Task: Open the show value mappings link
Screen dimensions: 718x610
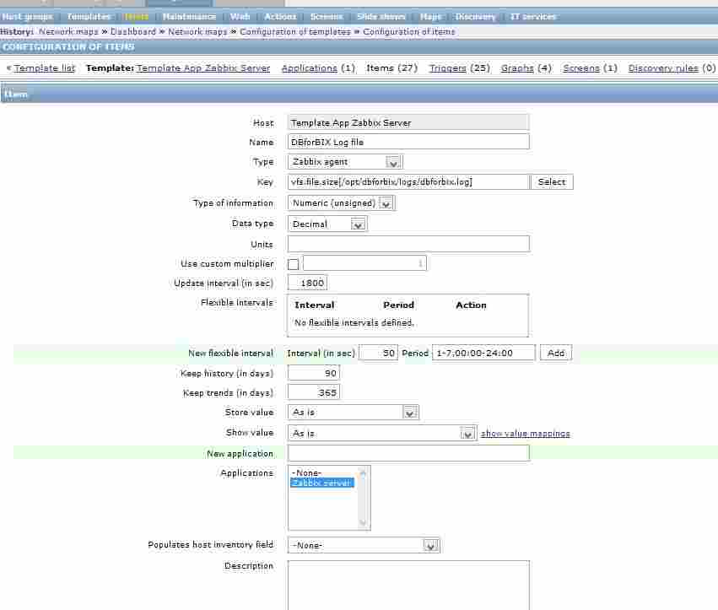Action: point(525,434)
